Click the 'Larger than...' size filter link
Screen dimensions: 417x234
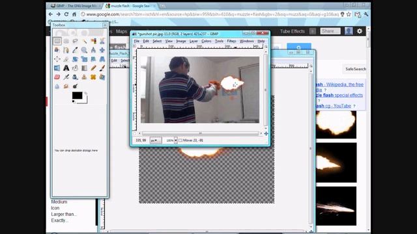coord(64,214)
